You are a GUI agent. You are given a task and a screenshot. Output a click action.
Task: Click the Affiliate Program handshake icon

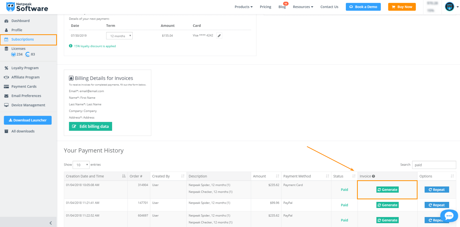click(x=6, y=77)
